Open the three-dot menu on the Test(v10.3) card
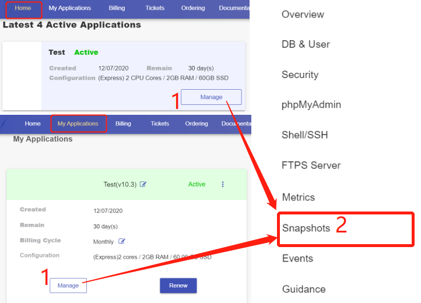The image size is (421, 303). [222, 184]
